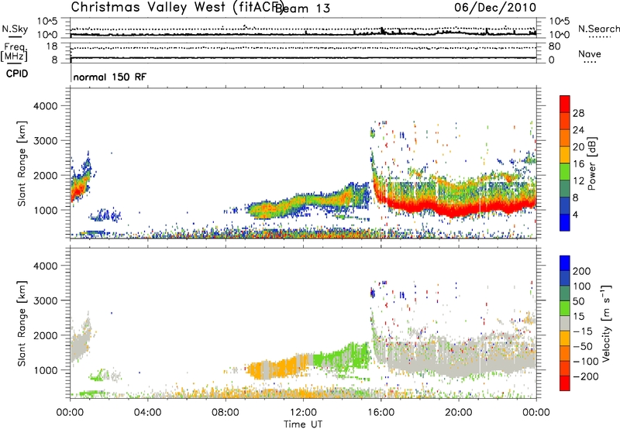Select the date text '06/Dec/2010'

(x=494, y=8)
